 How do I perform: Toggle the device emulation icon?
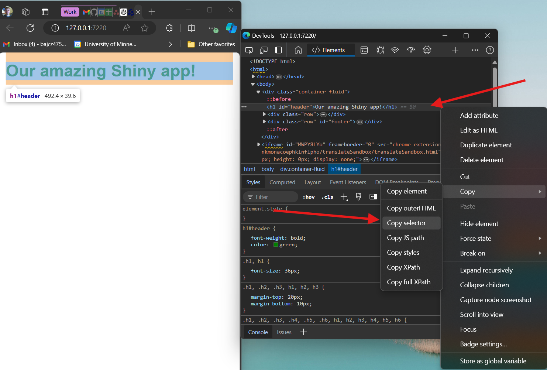(264, 50)
